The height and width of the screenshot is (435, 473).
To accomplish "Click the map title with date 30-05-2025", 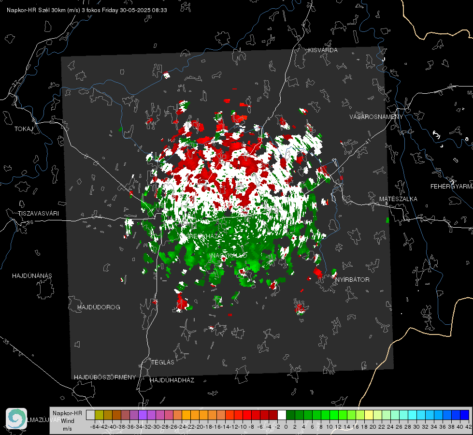I will [x=87, y=10].
